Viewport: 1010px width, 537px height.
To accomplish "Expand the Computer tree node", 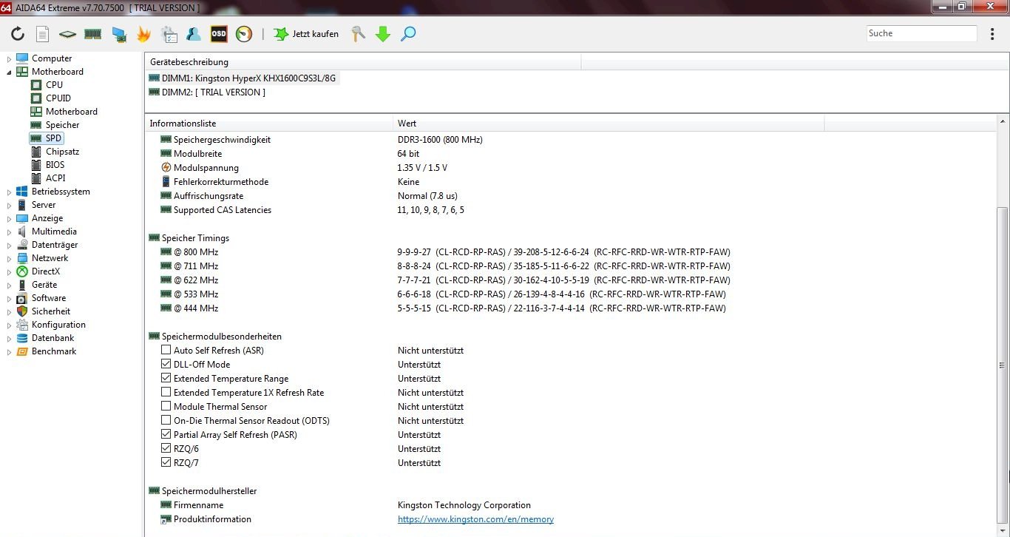I will click(10, 58).
